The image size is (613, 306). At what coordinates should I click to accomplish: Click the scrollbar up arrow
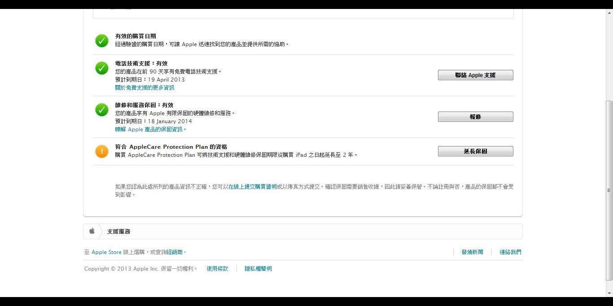point(609,13)
